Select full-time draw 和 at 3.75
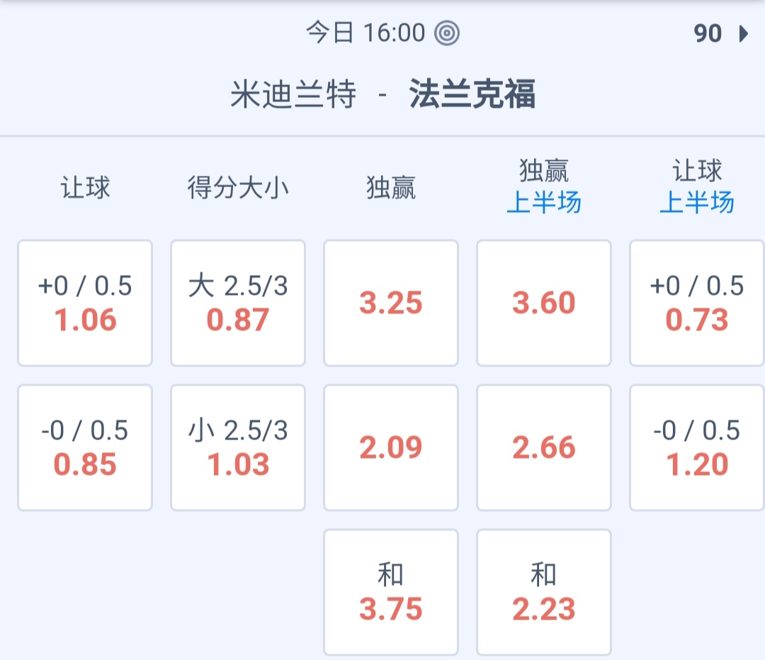The height and width of the screenshot is (660, 765). [391, 592]
